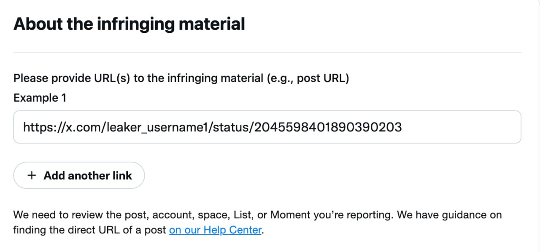
Task: Open Help Center guidance on finding post URLs
Action: tap(215, 230)
